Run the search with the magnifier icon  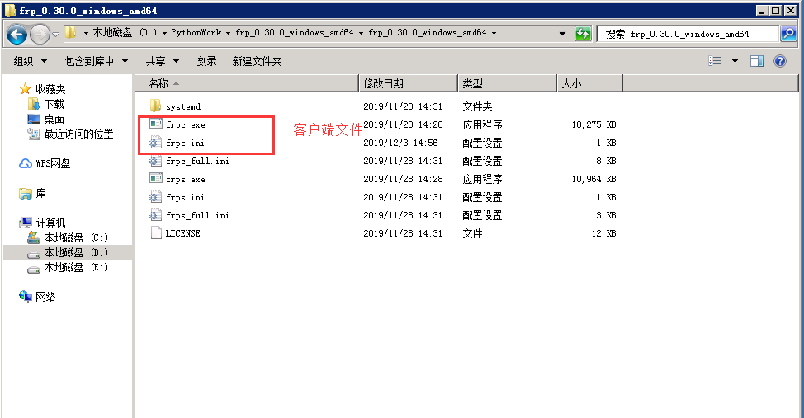(788, 34)
